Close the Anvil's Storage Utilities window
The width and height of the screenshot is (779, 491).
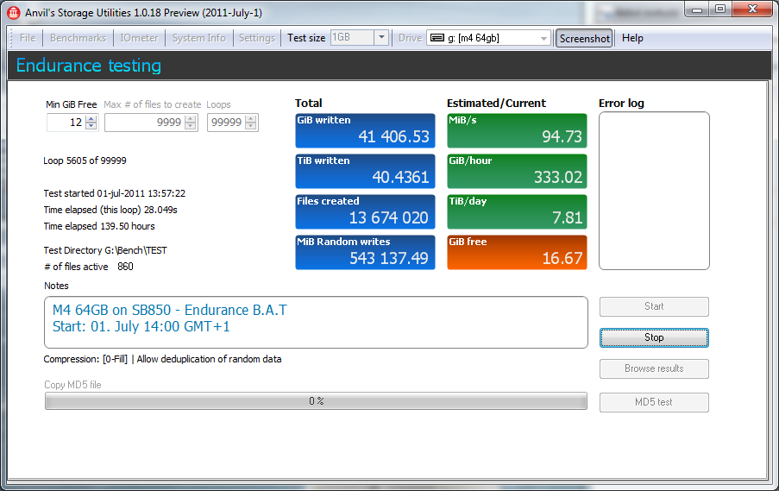click(752, 9)
